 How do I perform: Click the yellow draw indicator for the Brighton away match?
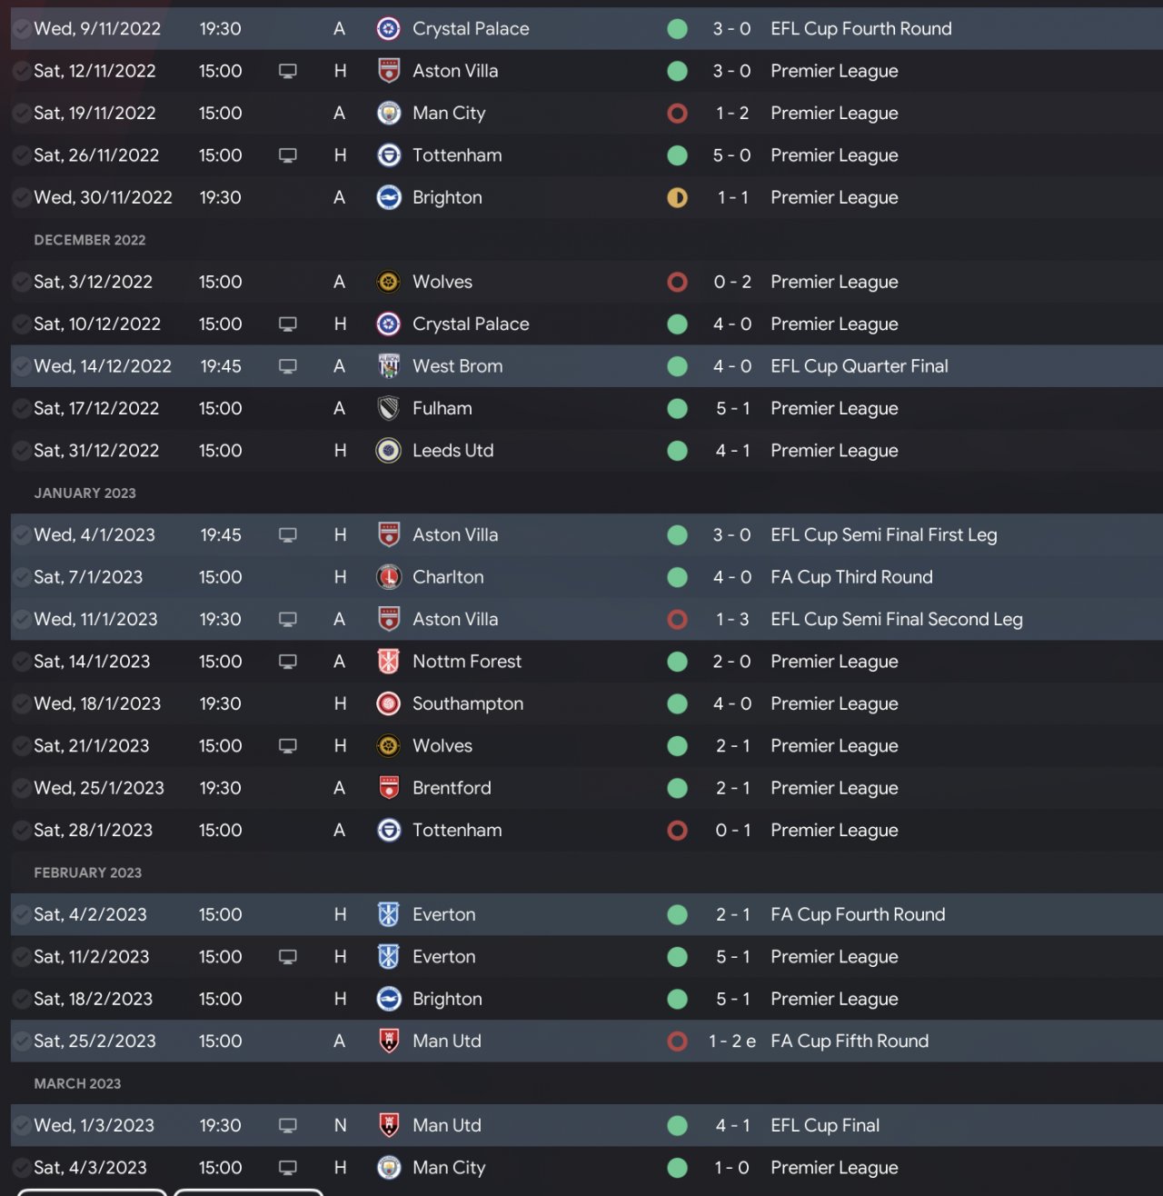click(677, 198)
